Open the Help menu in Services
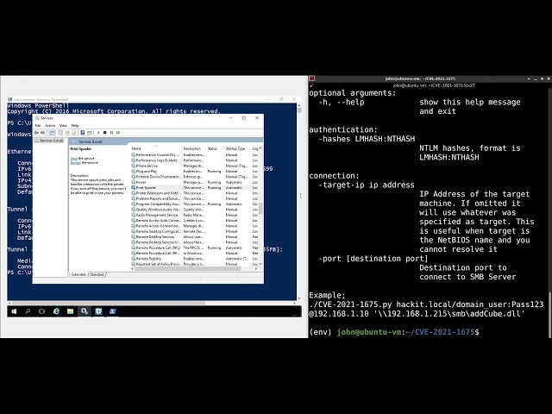Viewport: 552px width, 414px height. tap(75, 126)
